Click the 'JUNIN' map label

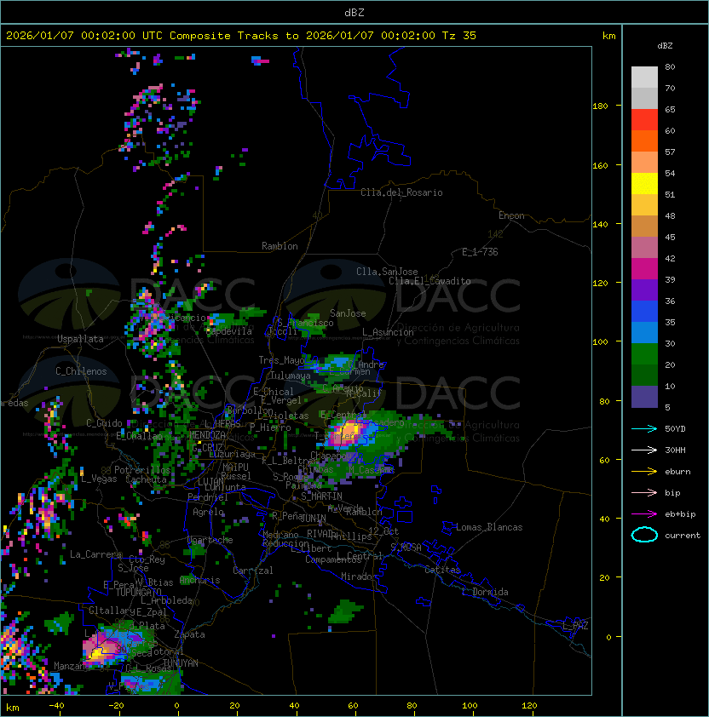click(x=313, y=518)
